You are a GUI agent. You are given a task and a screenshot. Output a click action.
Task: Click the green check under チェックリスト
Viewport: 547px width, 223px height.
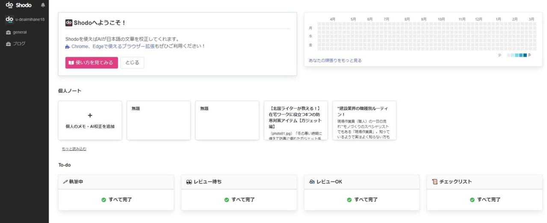click(x=472, y=200)
